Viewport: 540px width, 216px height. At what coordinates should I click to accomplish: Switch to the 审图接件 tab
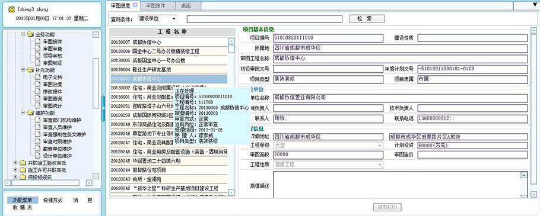[155, 5]
